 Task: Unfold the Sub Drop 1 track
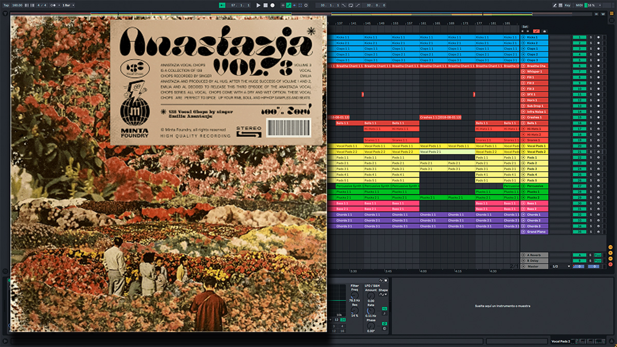point(523,106)
